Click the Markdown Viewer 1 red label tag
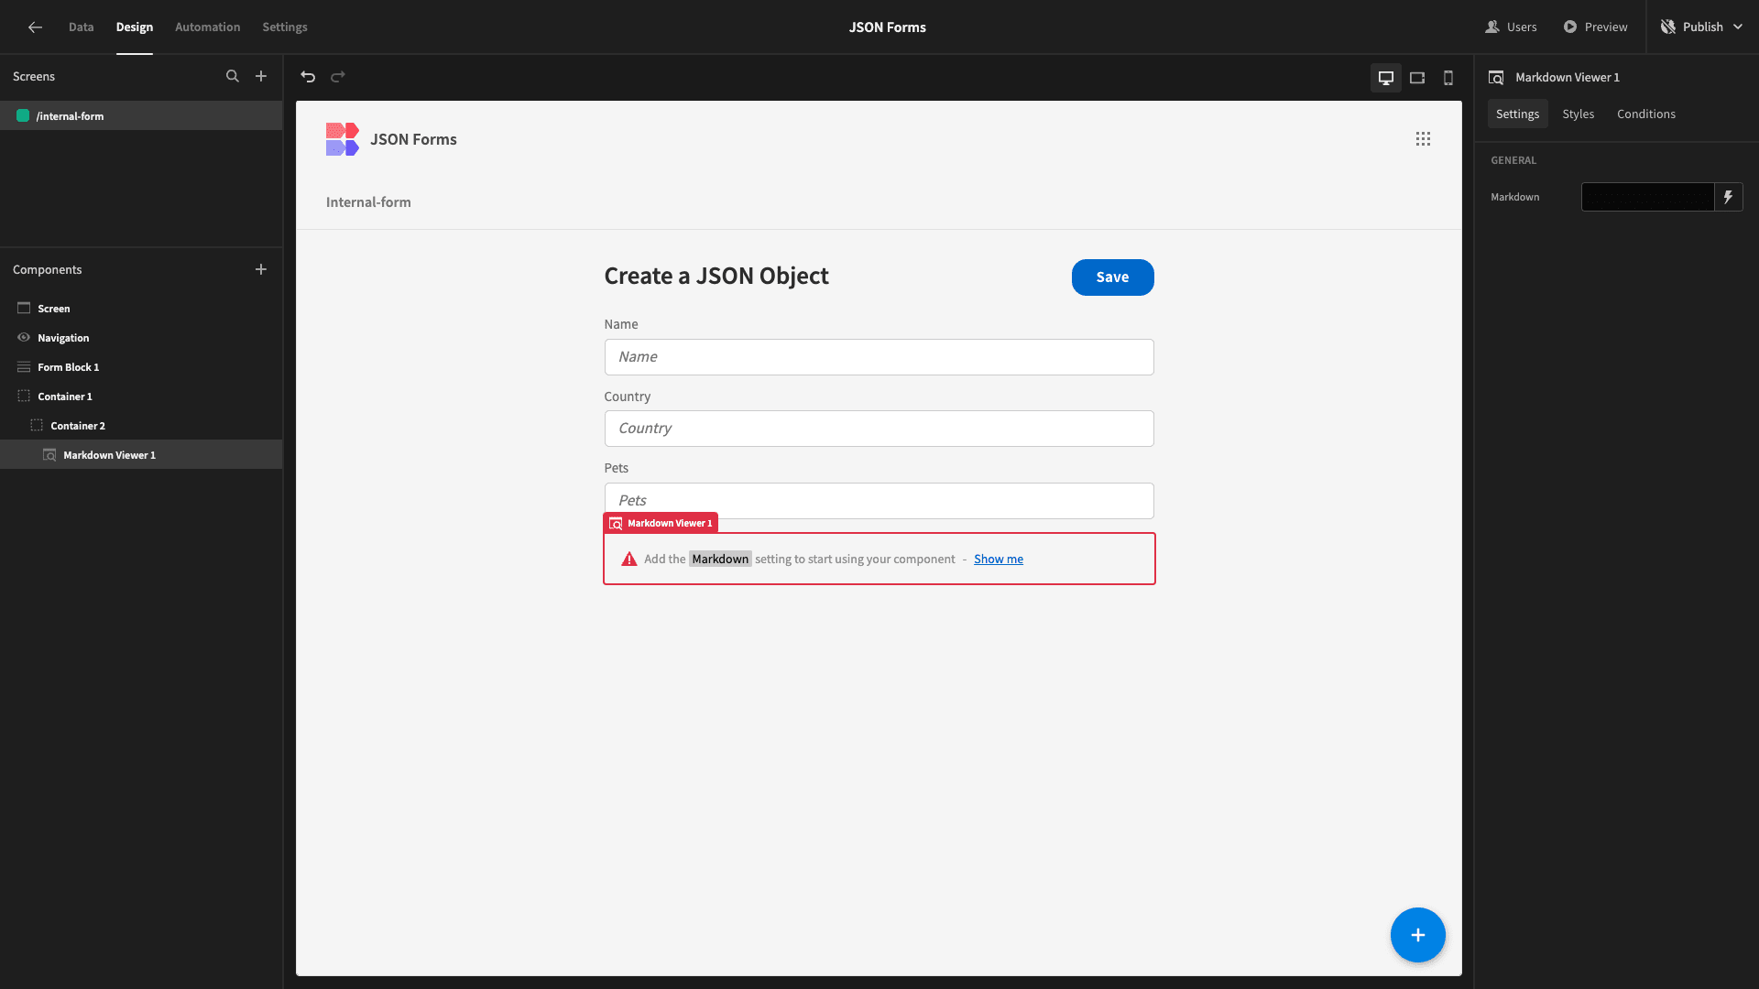This screenshot has height=989, width=1759. [661, 523]
